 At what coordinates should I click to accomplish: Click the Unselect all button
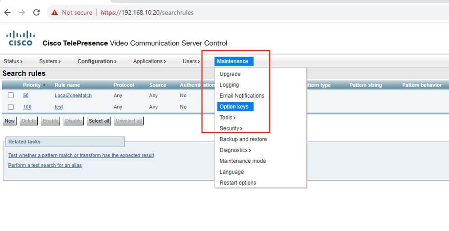point(129,121)
